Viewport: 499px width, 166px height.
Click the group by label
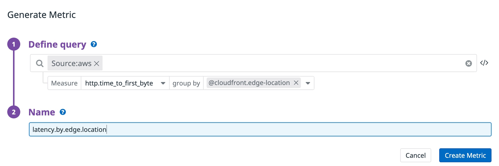pyautogui.click(x=186, y=83)
